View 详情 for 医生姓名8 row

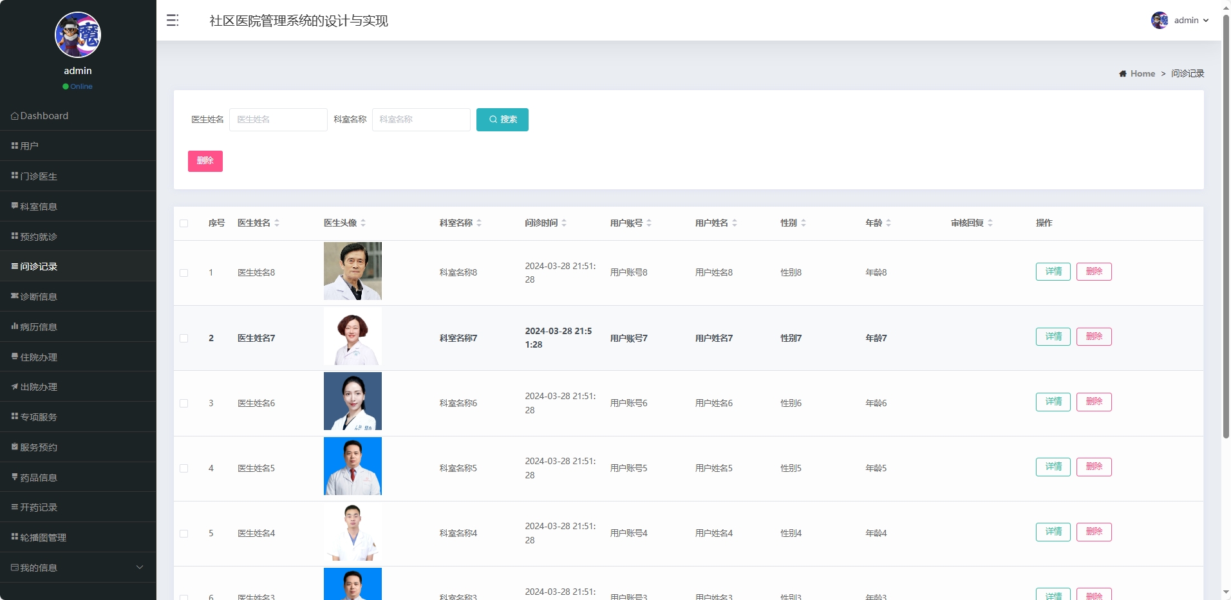click(x=1053, y=272)
